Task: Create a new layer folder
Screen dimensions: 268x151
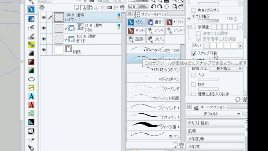Action: [89, 7]
